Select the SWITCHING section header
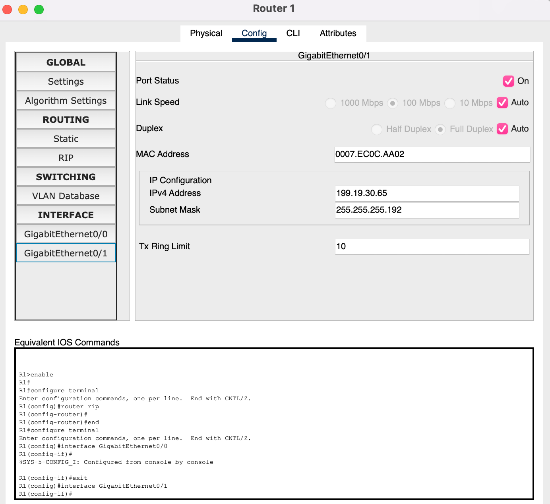The width and height of the screenshot is (550, 504). [x=66, y=177]
